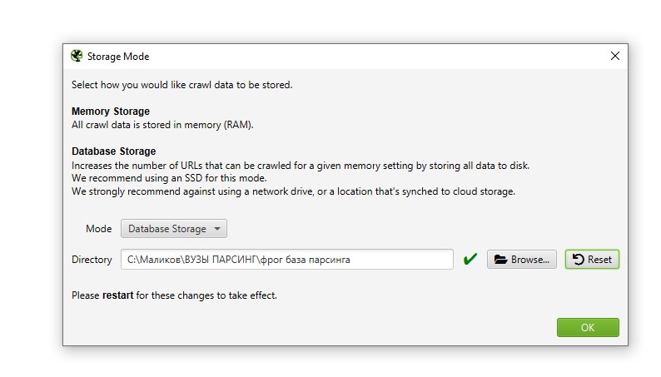Click into the Directory path field
This screenshot has height=377, width=661.
(287, 260)
